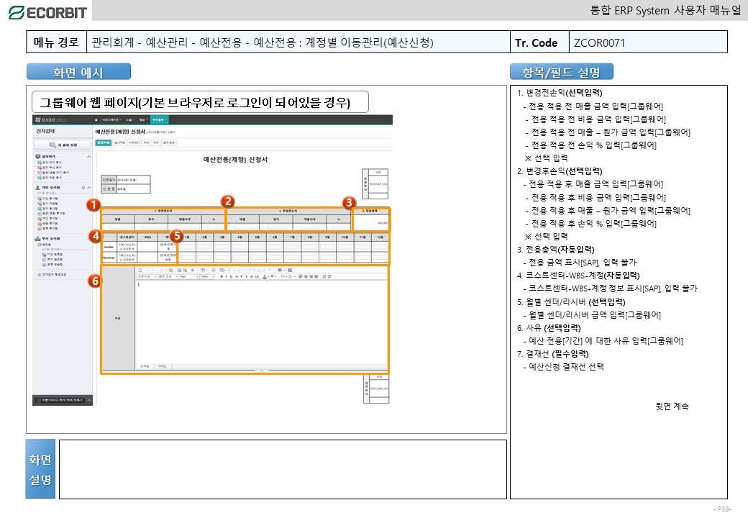Open the 기본서식 paragraph style dropdown
The image size is (748, 518).
tap(147, 277)
